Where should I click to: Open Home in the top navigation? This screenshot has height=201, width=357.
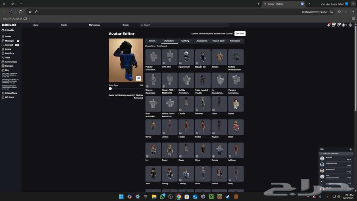tap(36, 25)
